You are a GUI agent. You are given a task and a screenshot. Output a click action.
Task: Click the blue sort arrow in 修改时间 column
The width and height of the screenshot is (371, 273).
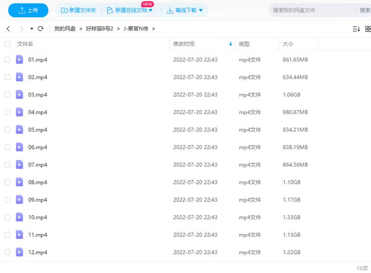click(x=230, y=44)
